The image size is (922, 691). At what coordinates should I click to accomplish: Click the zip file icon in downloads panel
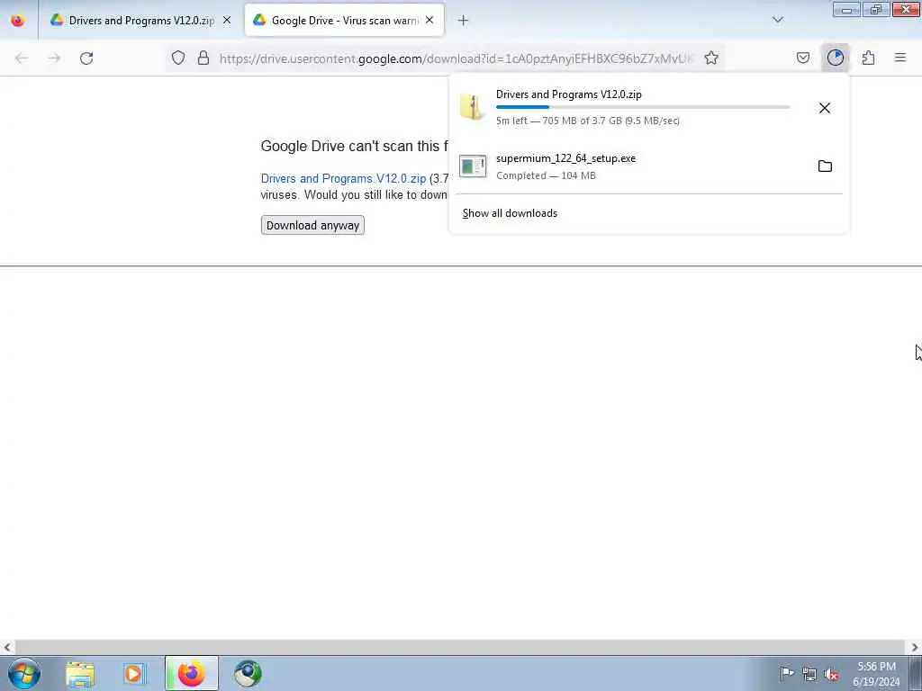(x=472, y=107)
